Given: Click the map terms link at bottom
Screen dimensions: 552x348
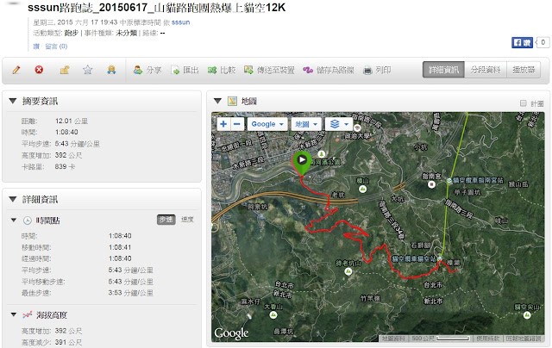Looking at the screenshot, I should point(487,339).
